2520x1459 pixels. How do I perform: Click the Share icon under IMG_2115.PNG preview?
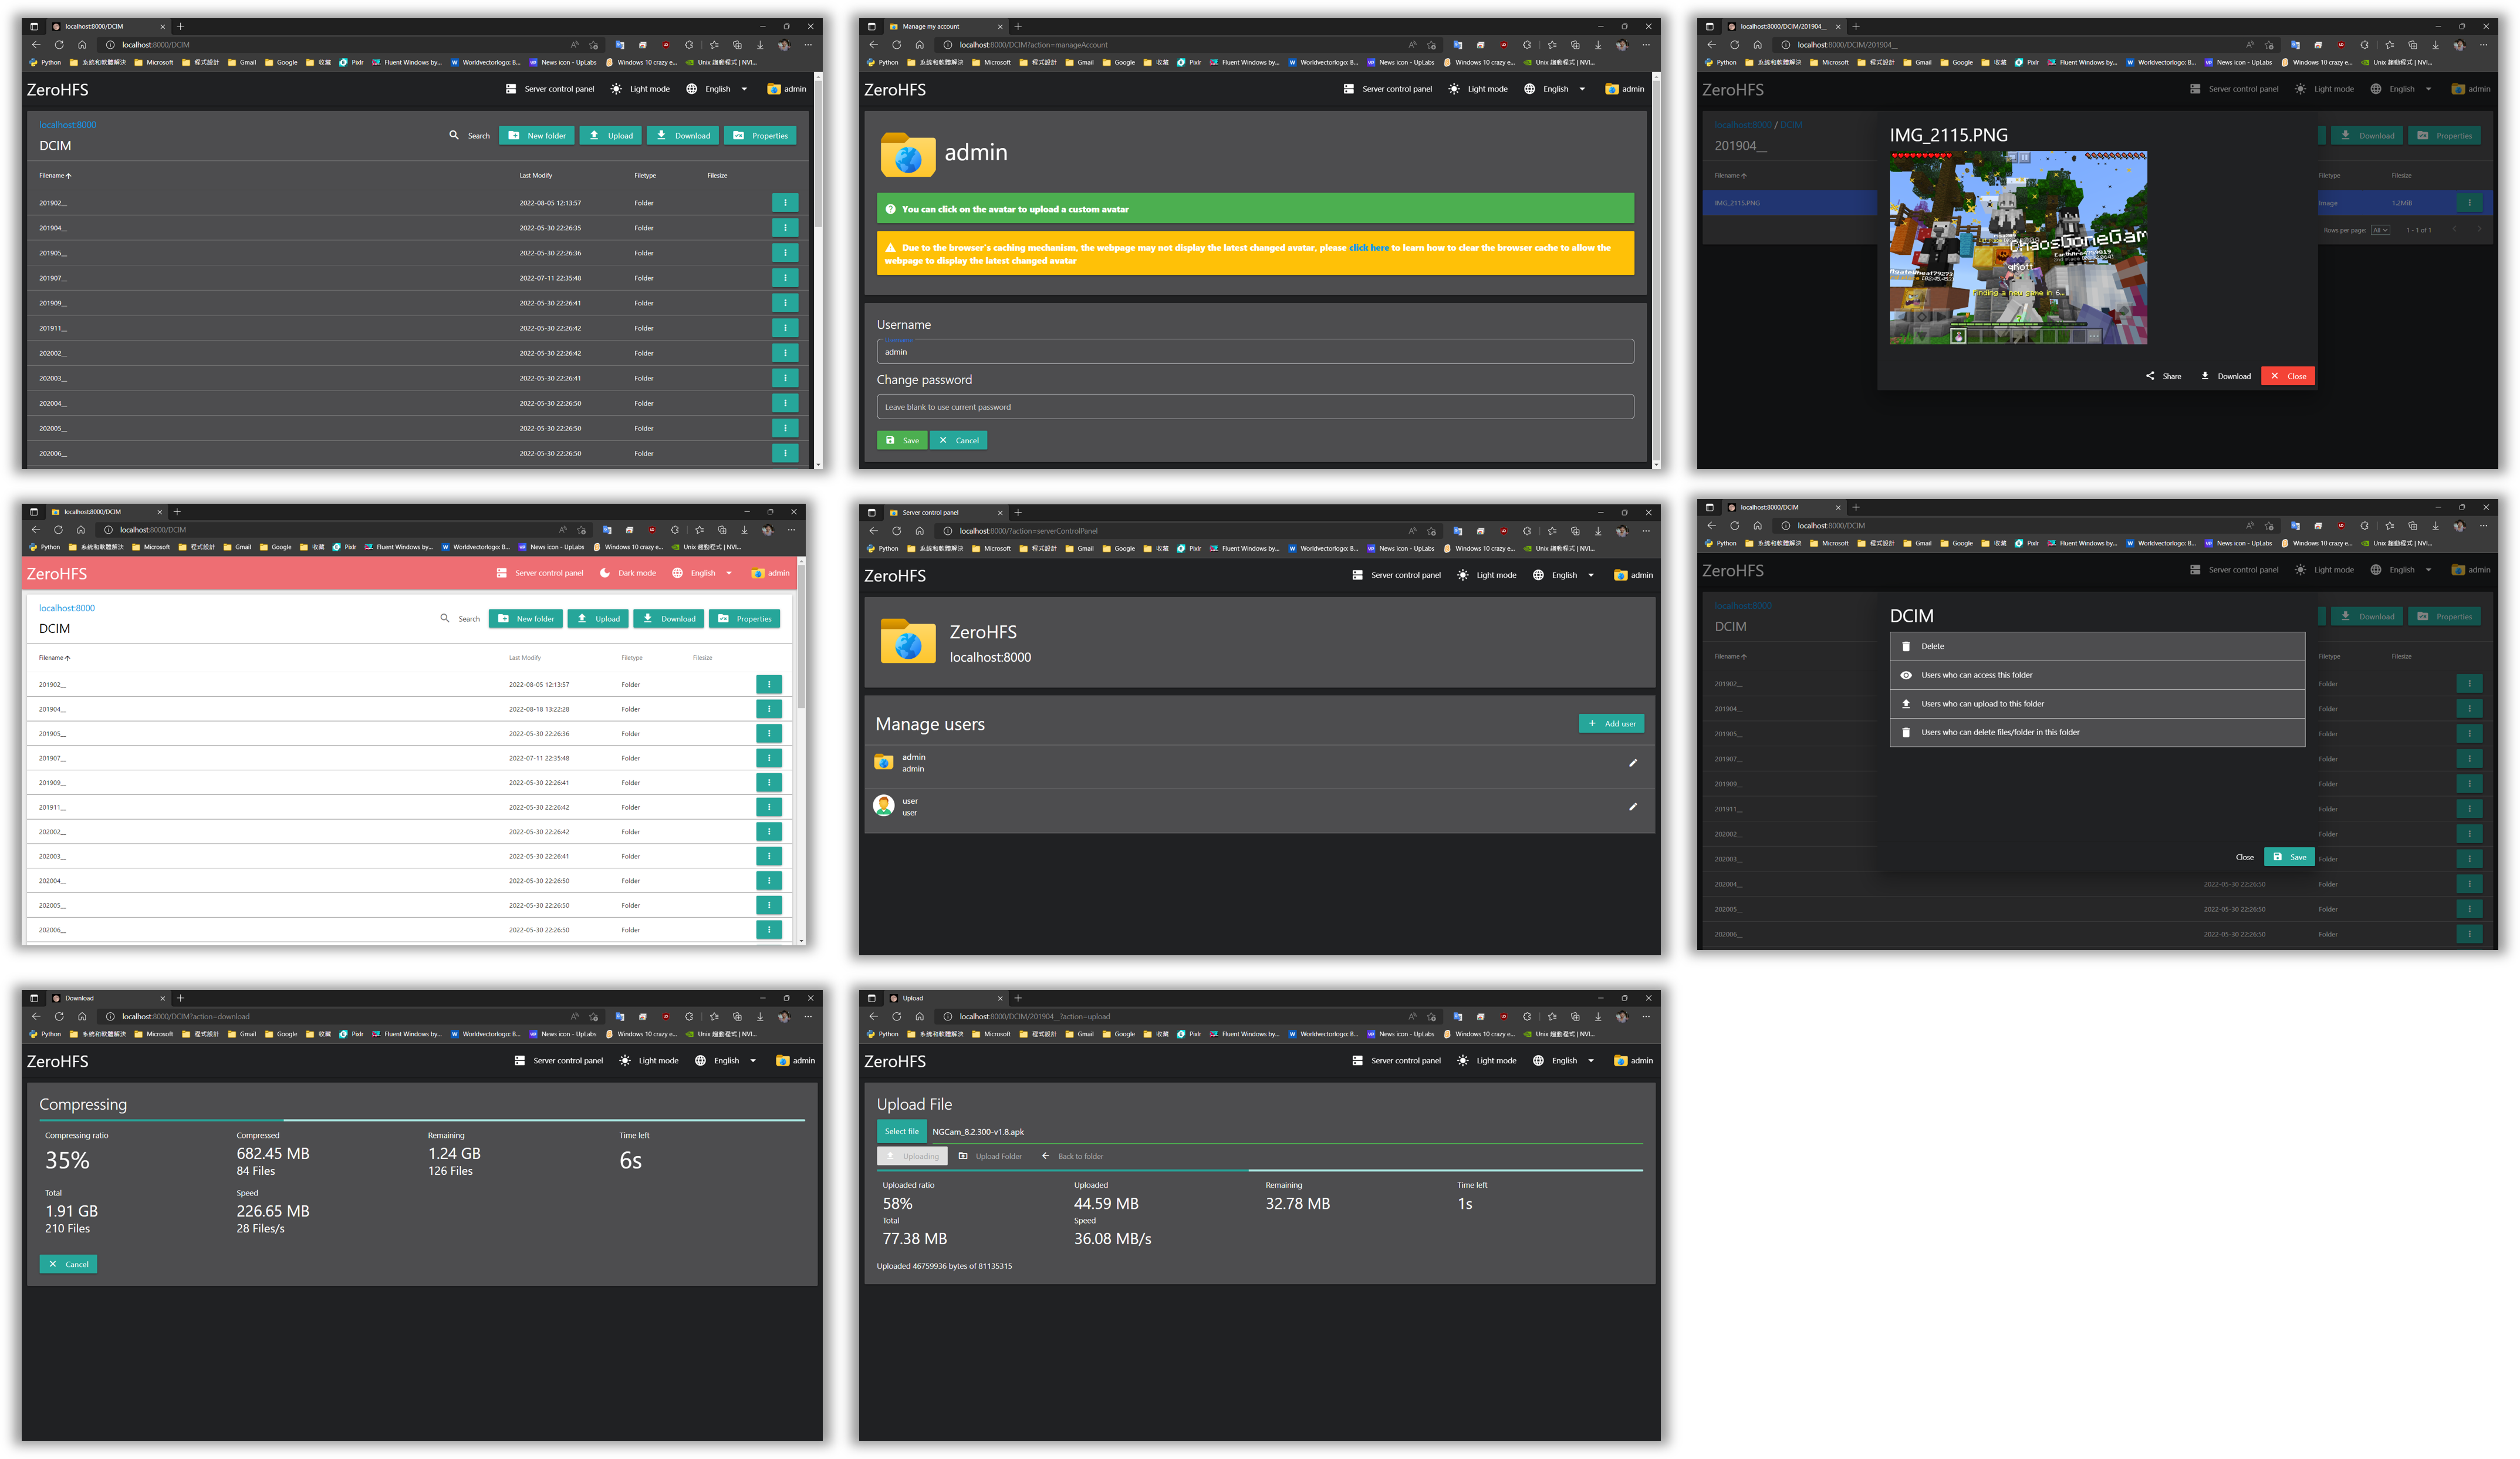(2150, 376)
